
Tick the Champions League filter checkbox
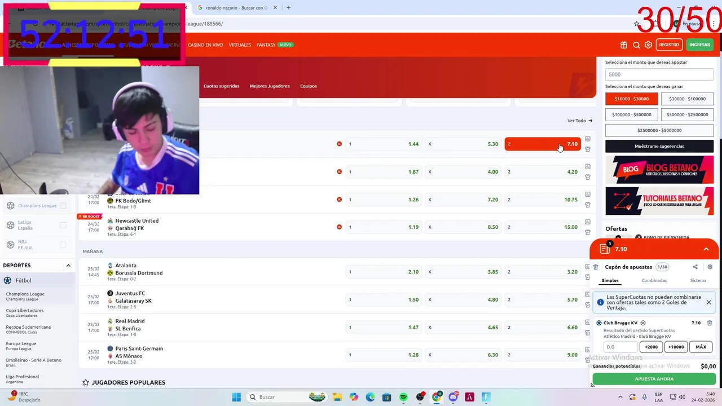coord(63,206)
